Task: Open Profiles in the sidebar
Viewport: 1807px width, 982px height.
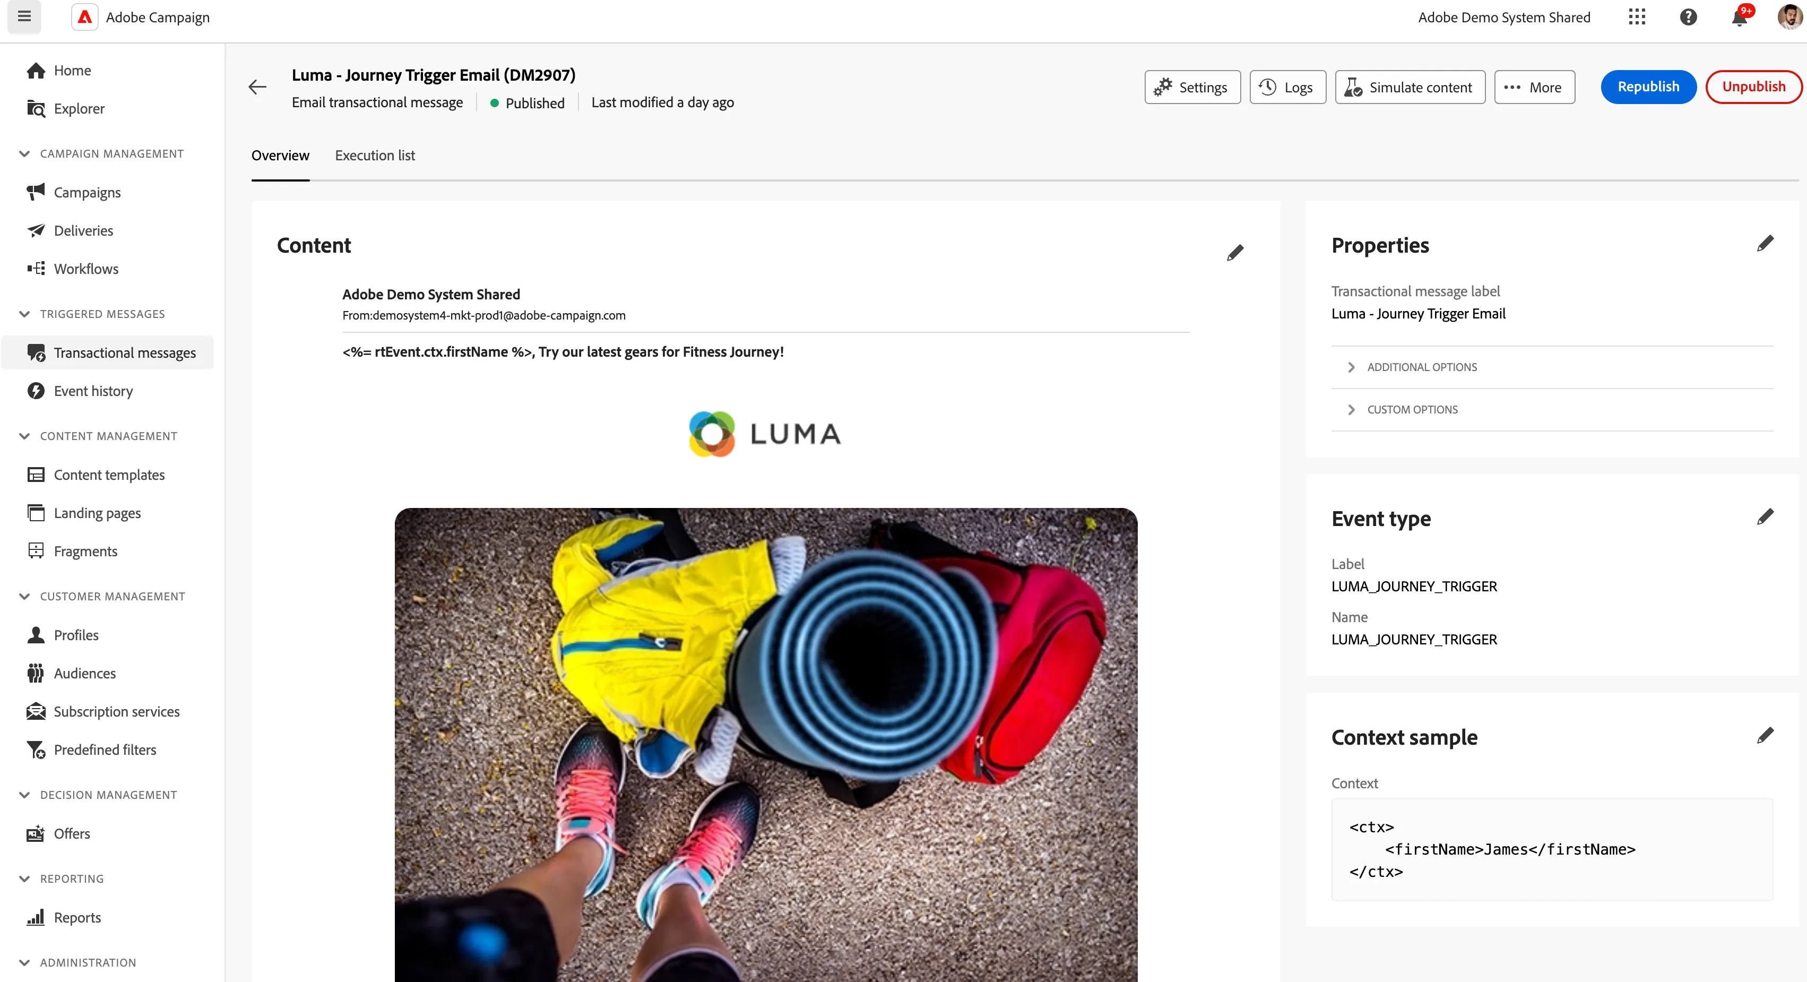Action: tap(107, 635)
